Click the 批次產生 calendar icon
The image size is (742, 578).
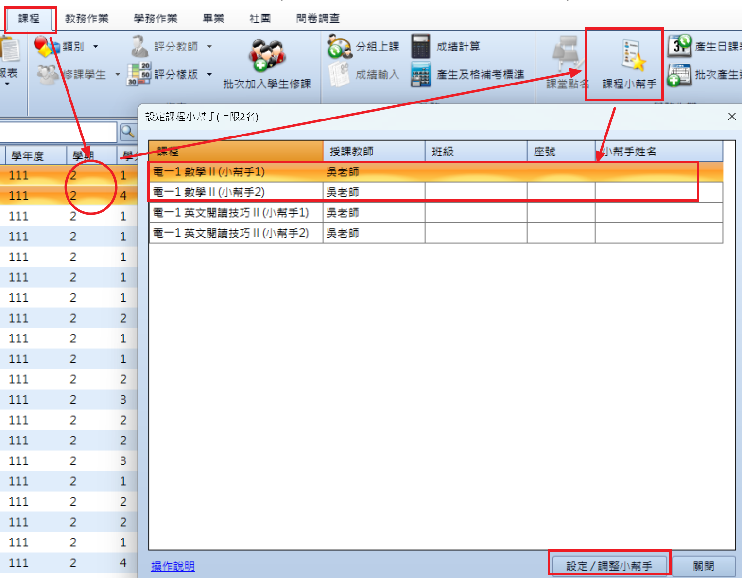click(679, 75)
